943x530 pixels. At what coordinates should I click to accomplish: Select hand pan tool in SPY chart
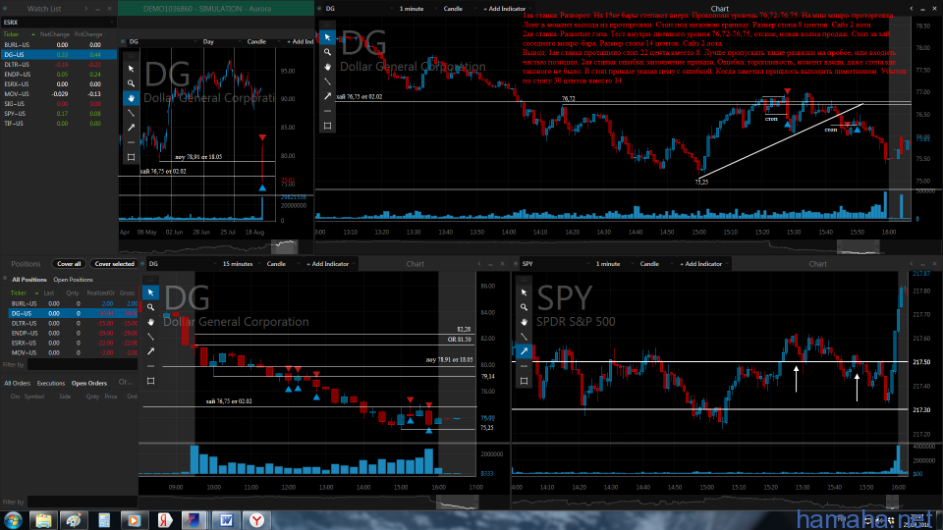tap(524, 322)
